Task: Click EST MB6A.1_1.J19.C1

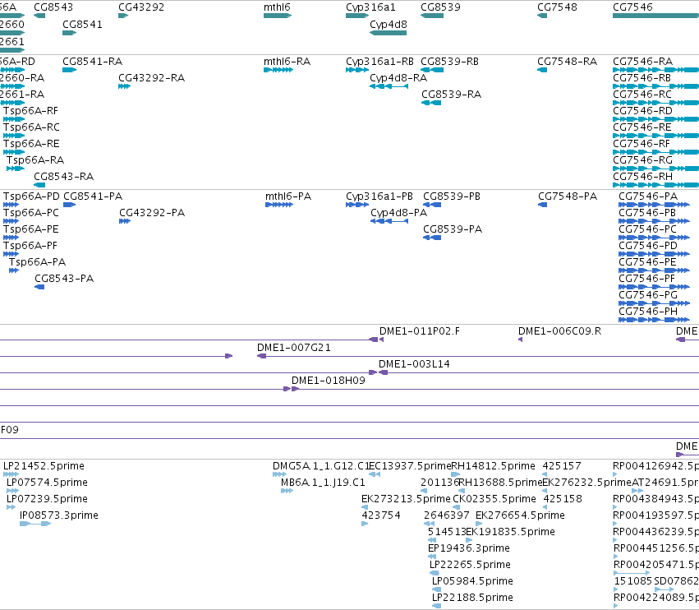Action: pos(323,483)
